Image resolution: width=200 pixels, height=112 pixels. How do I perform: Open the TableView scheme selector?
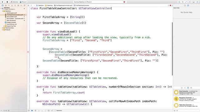click(x=14, y=2)
